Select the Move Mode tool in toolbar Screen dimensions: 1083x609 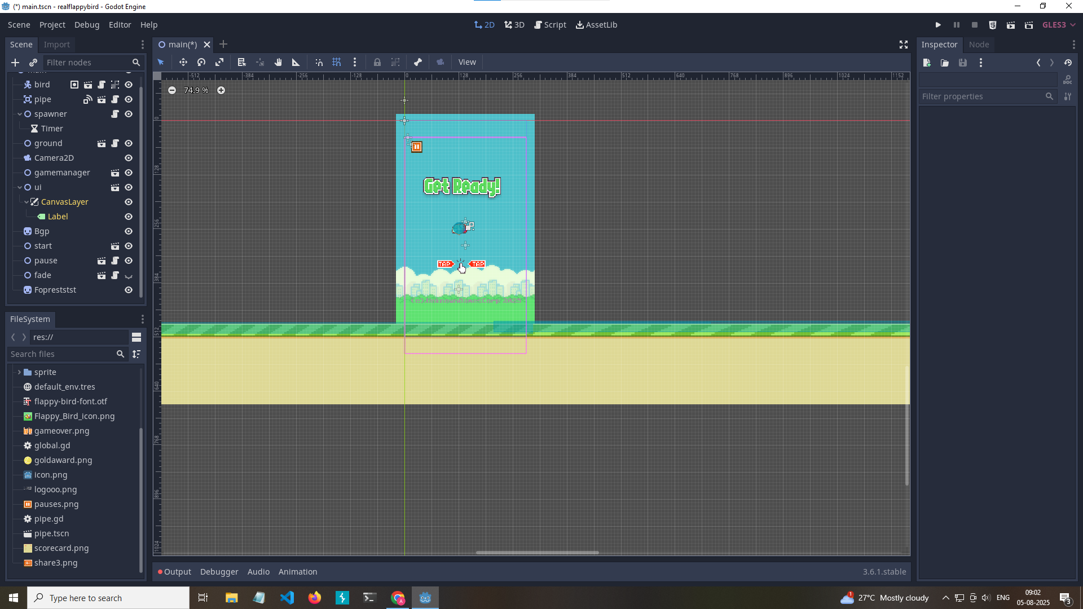(x=183, y=62)
